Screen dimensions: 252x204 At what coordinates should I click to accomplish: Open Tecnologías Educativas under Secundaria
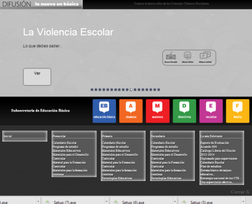[x=166, y=178]
